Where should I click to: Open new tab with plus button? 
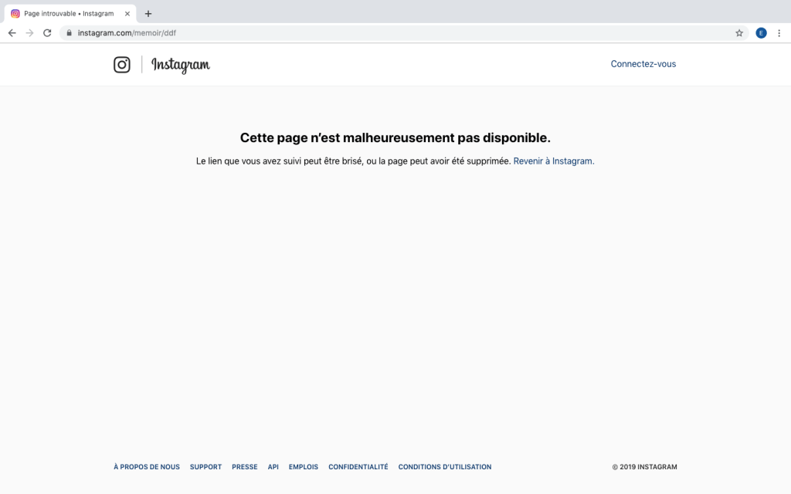coord(148,13)
